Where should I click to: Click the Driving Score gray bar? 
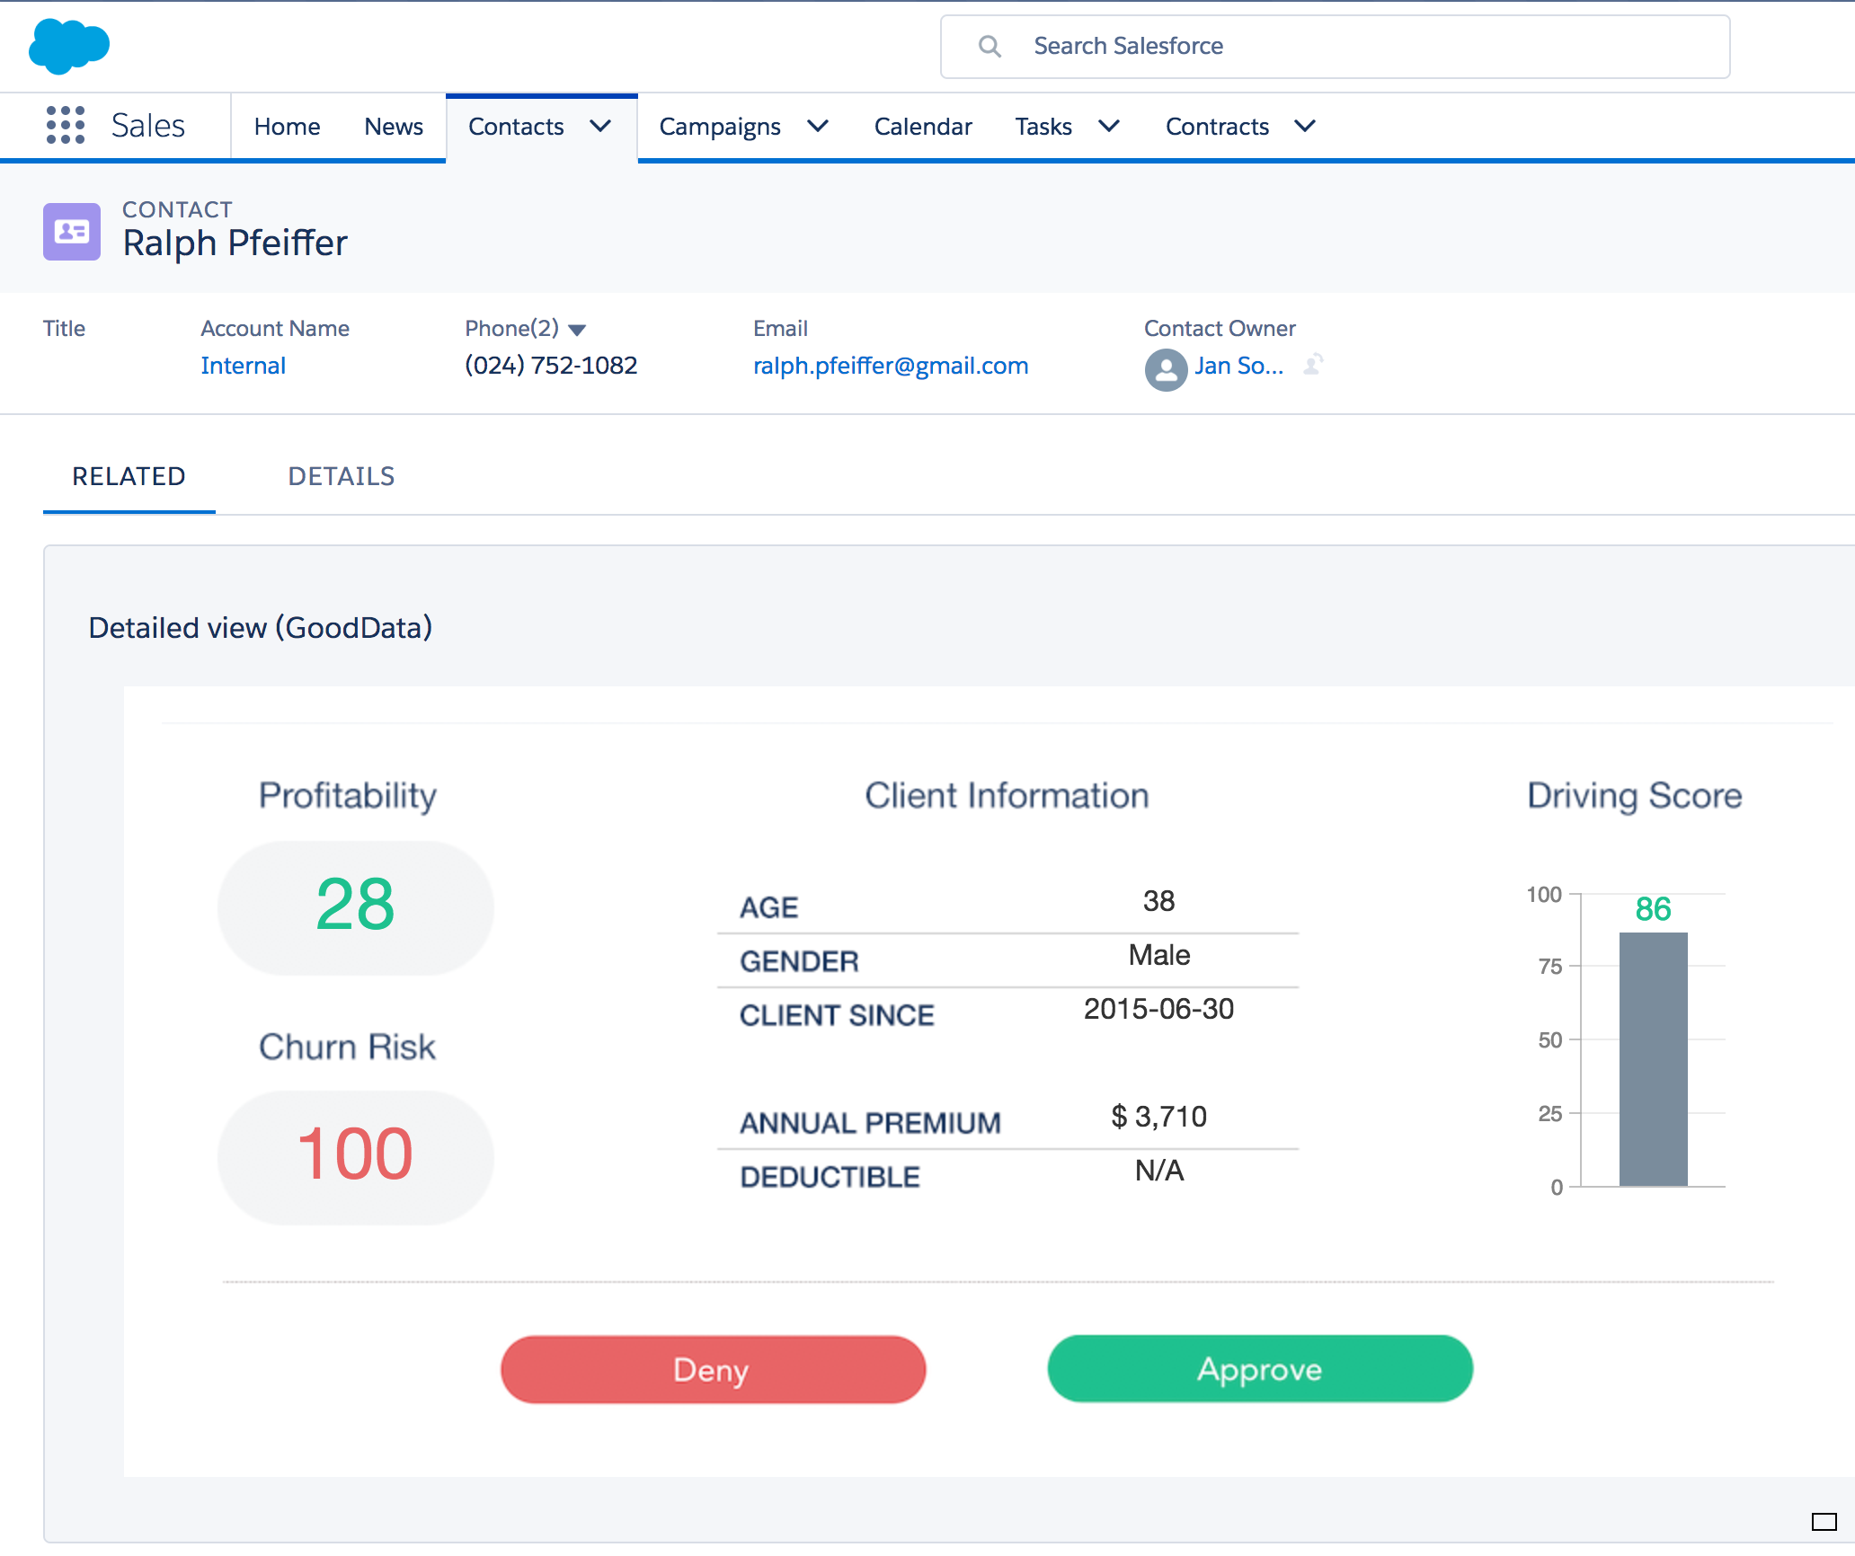[1653, 1058]
